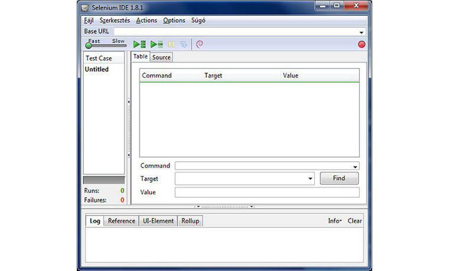Toggle the red record button
Viewport: 449px width, 271px height.
[362, 44]
